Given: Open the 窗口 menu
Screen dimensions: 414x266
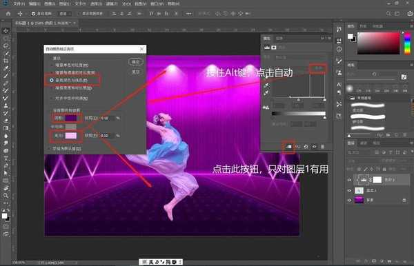Looking at the screenshot, I should click(x=157, y=3).
